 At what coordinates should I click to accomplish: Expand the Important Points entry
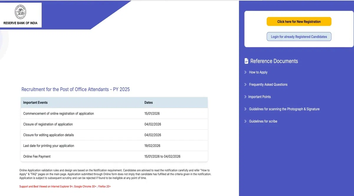click(x=260, y=97)
